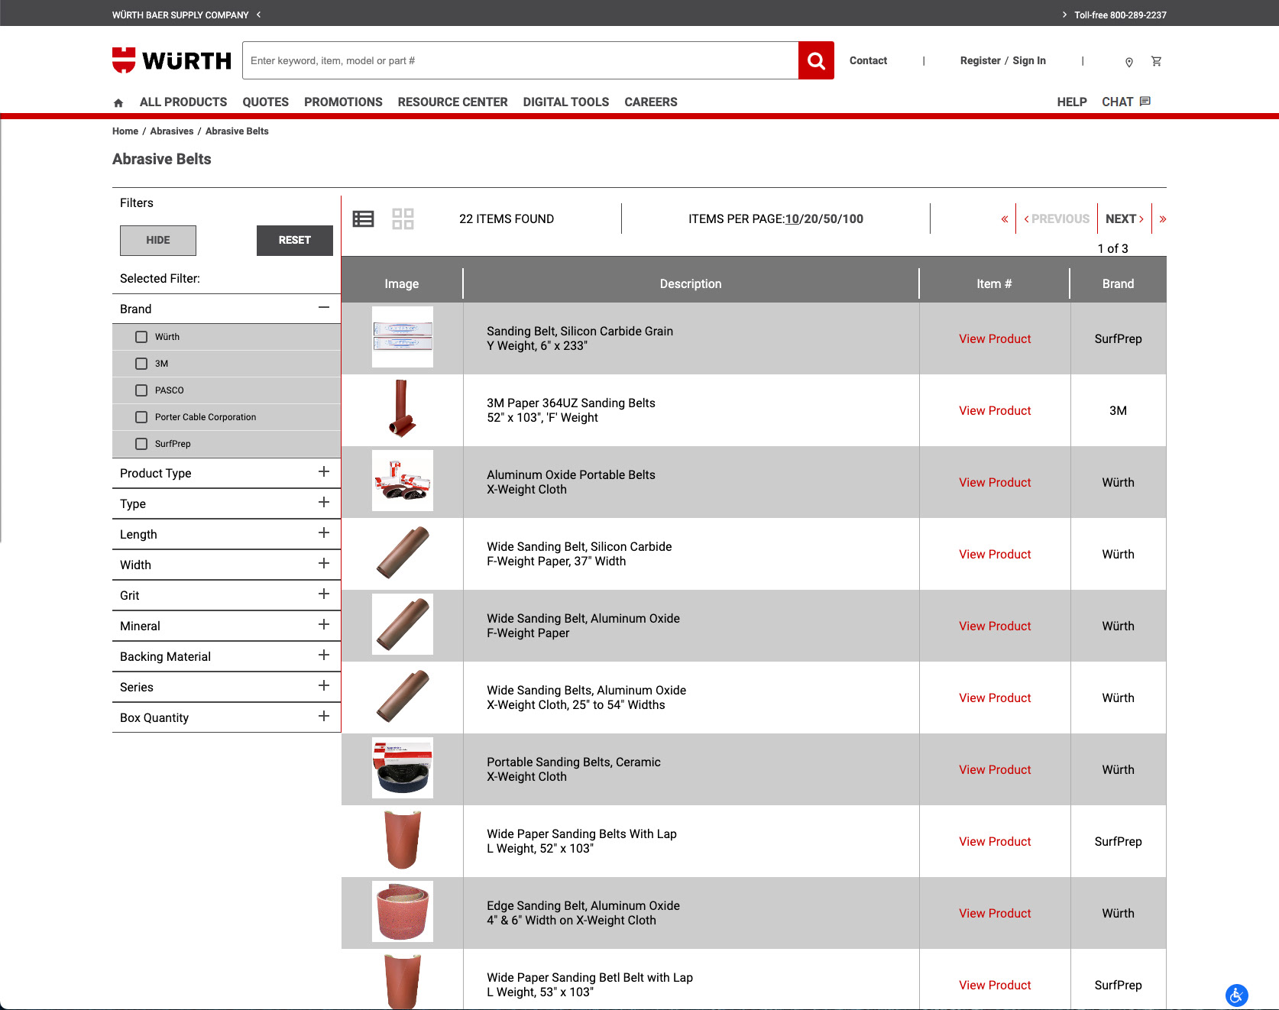Click the RESET filters button

point(295,241)
